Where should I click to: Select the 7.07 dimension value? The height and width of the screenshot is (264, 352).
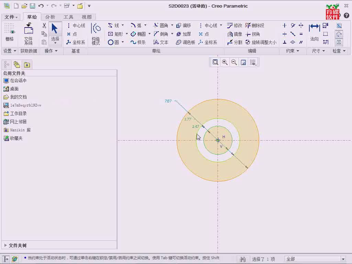(x=168, y=101)
